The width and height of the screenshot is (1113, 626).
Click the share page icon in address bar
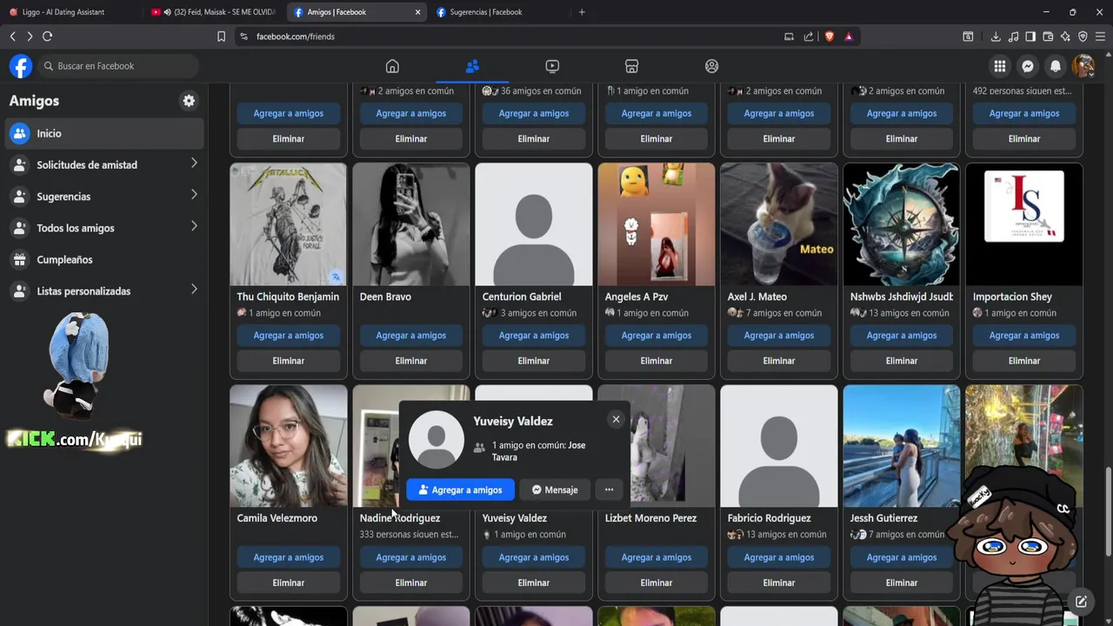coord(809,37)
